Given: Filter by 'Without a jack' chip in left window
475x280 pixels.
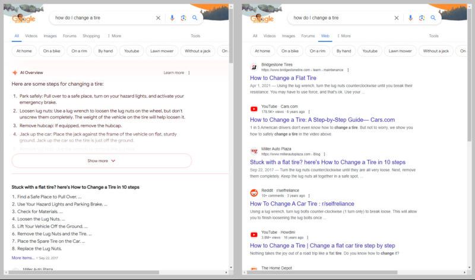Looking at the screenshot, I should point(198,51).
